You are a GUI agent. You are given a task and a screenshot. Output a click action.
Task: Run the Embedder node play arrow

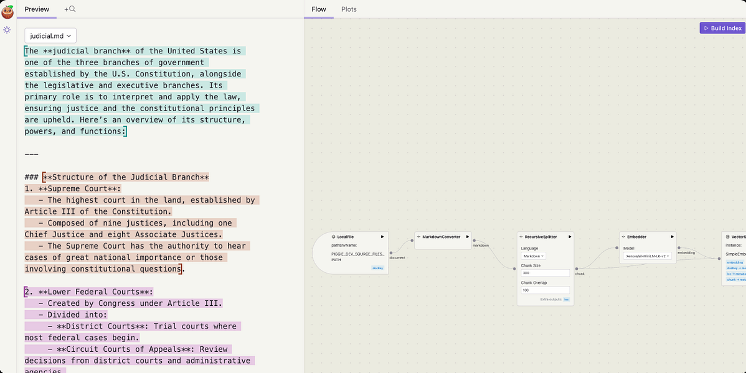[x=672, y=236]
